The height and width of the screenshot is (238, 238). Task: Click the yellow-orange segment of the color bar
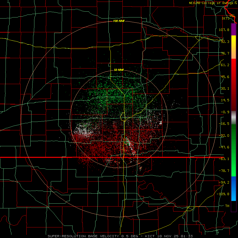pyautogui.click(x=234, y=47)
